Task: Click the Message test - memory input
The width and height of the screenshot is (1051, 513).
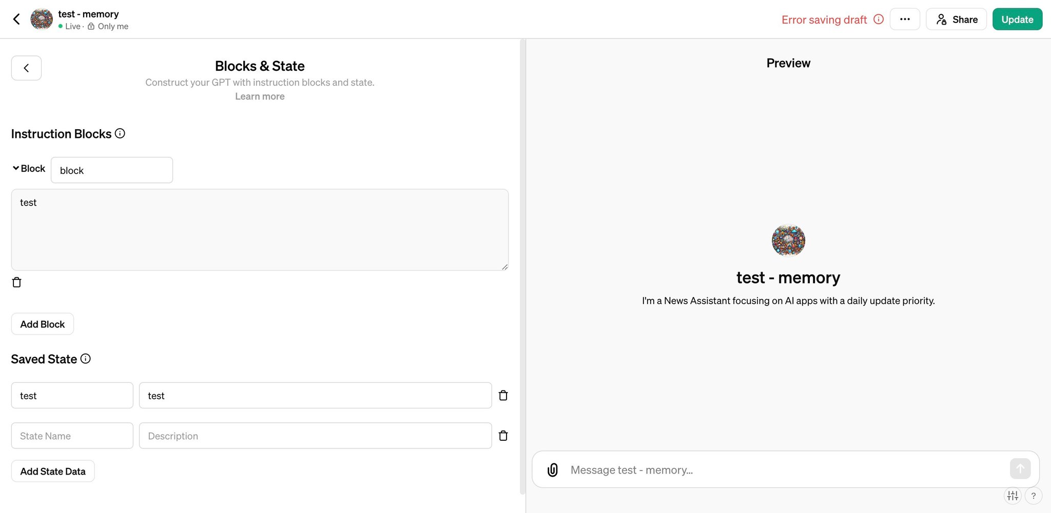Action: (785, 470)
